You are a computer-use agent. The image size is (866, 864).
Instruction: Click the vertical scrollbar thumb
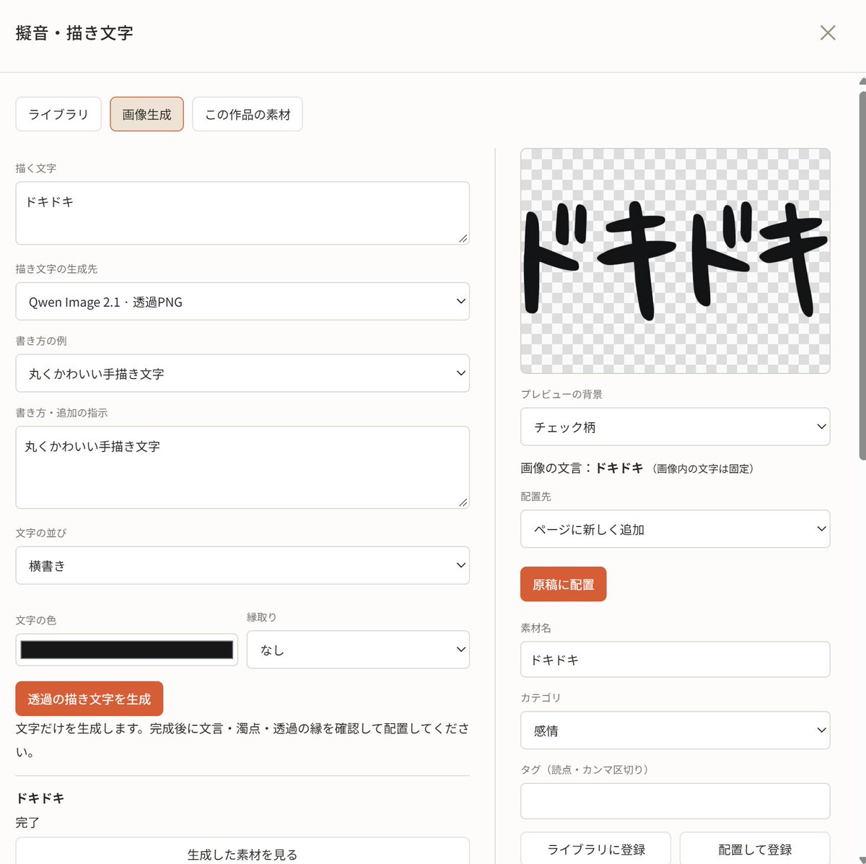pyautogui.click(x=862, y=274)
